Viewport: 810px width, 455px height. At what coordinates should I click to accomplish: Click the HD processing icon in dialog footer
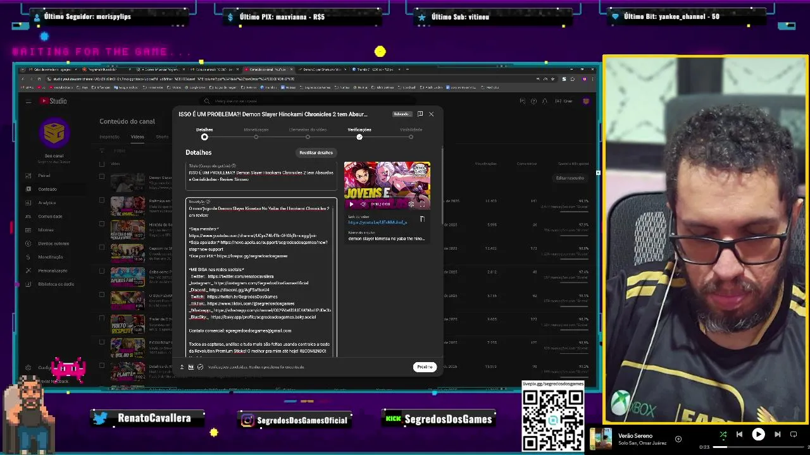point(190,367)
